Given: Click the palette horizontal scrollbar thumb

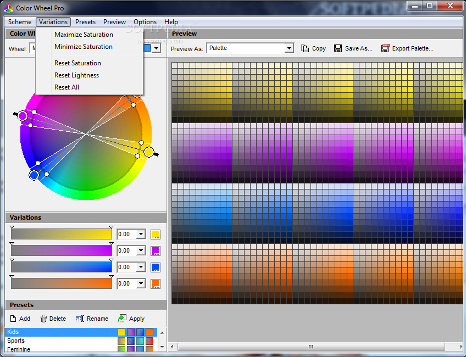Looking at the screenshot, I should pyautogui.click(x=311, y=347).
